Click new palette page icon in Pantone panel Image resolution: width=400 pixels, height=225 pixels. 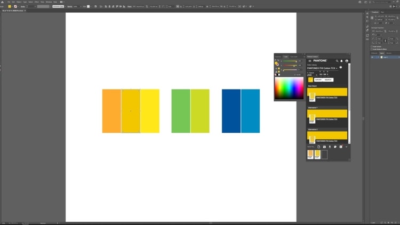pos(318,147)
